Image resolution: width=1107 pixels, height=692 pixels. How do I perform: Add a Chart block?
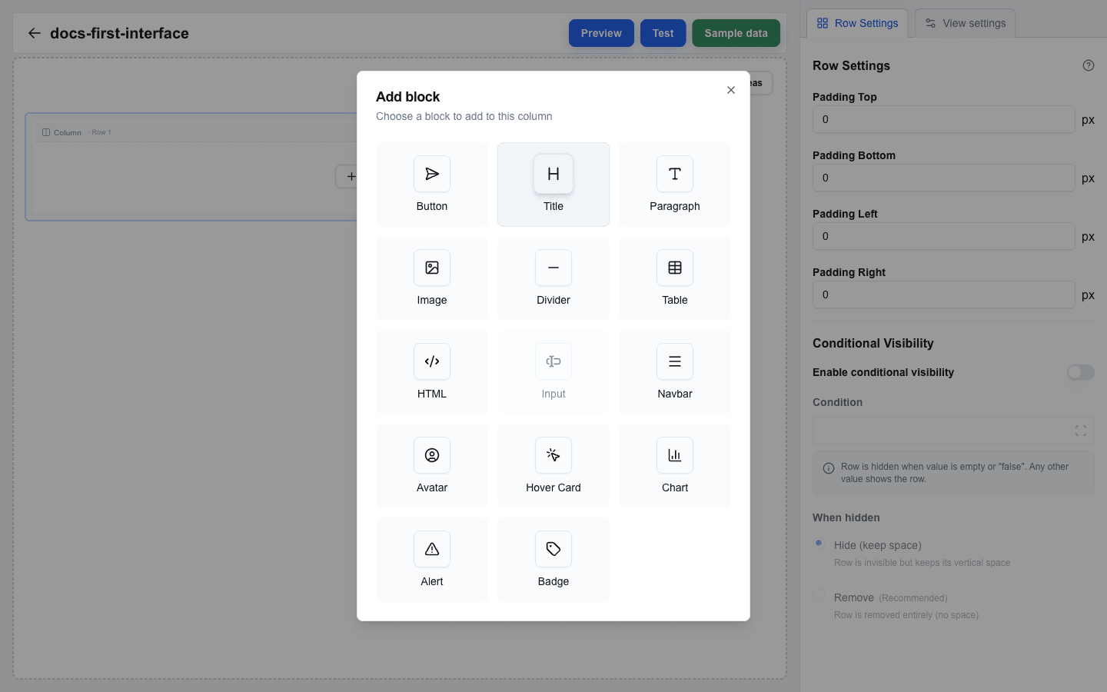pyautogui.click(x=675, y=466)
